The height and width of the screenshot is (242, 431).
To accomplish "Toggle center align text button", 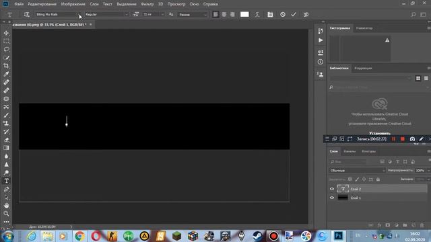I will coord(224,15).
